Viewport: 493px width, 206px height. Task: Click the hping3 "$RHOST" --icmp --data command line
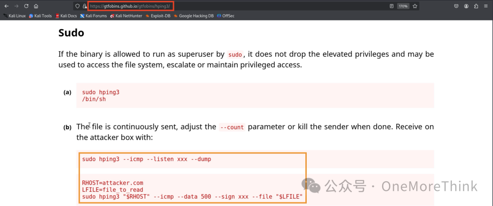tap(192, 197)
